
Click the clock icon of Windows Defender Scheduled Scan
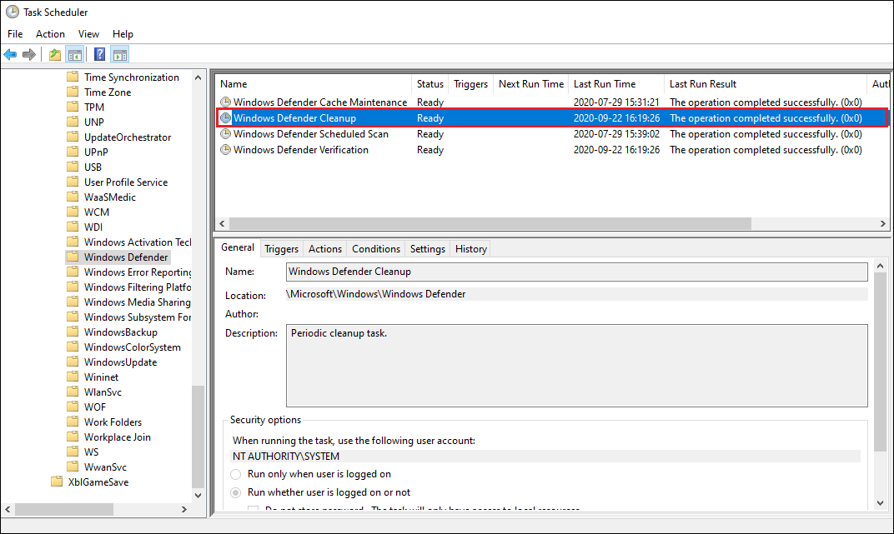click(x=226, y=134)
